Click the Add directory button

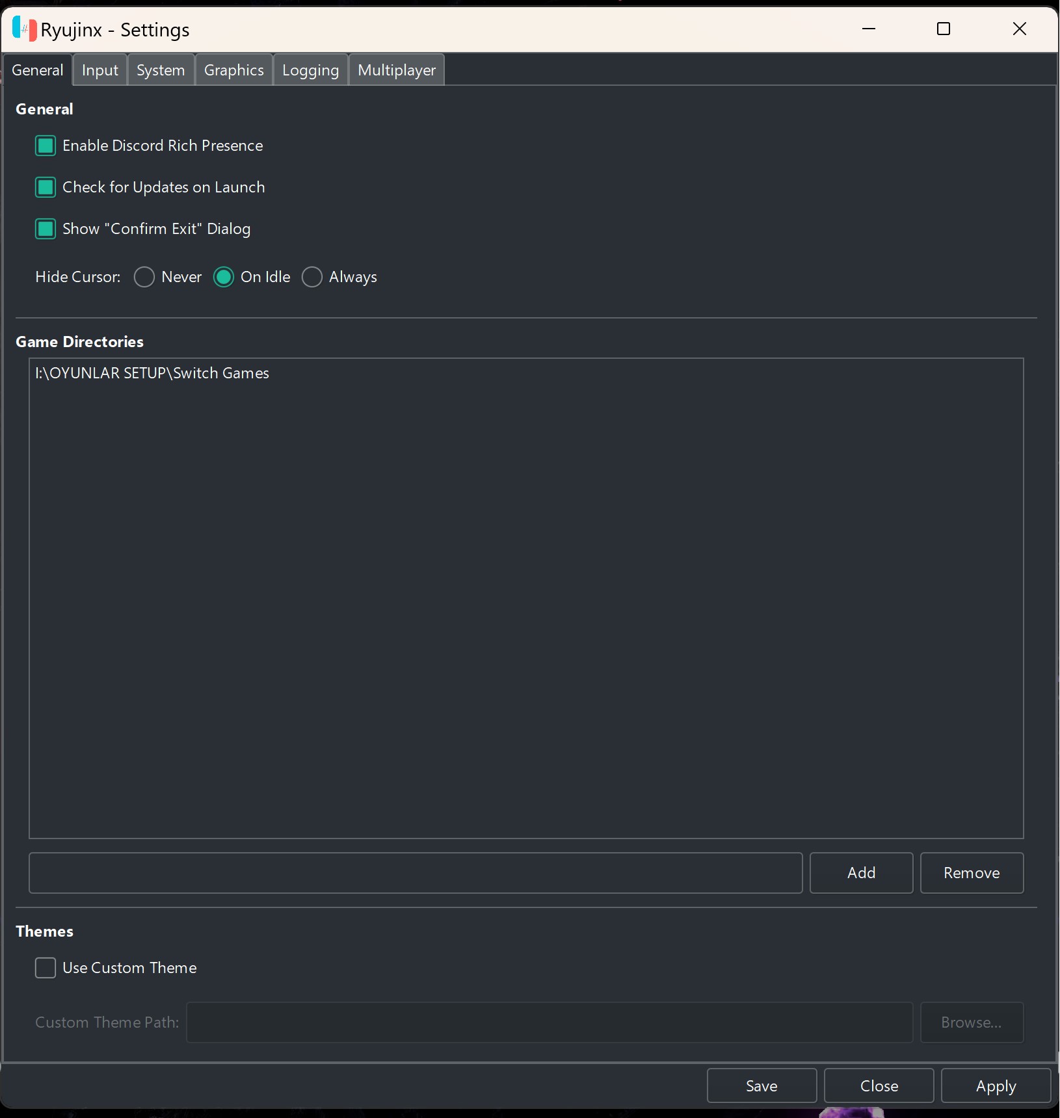click(x=862, y=873)
